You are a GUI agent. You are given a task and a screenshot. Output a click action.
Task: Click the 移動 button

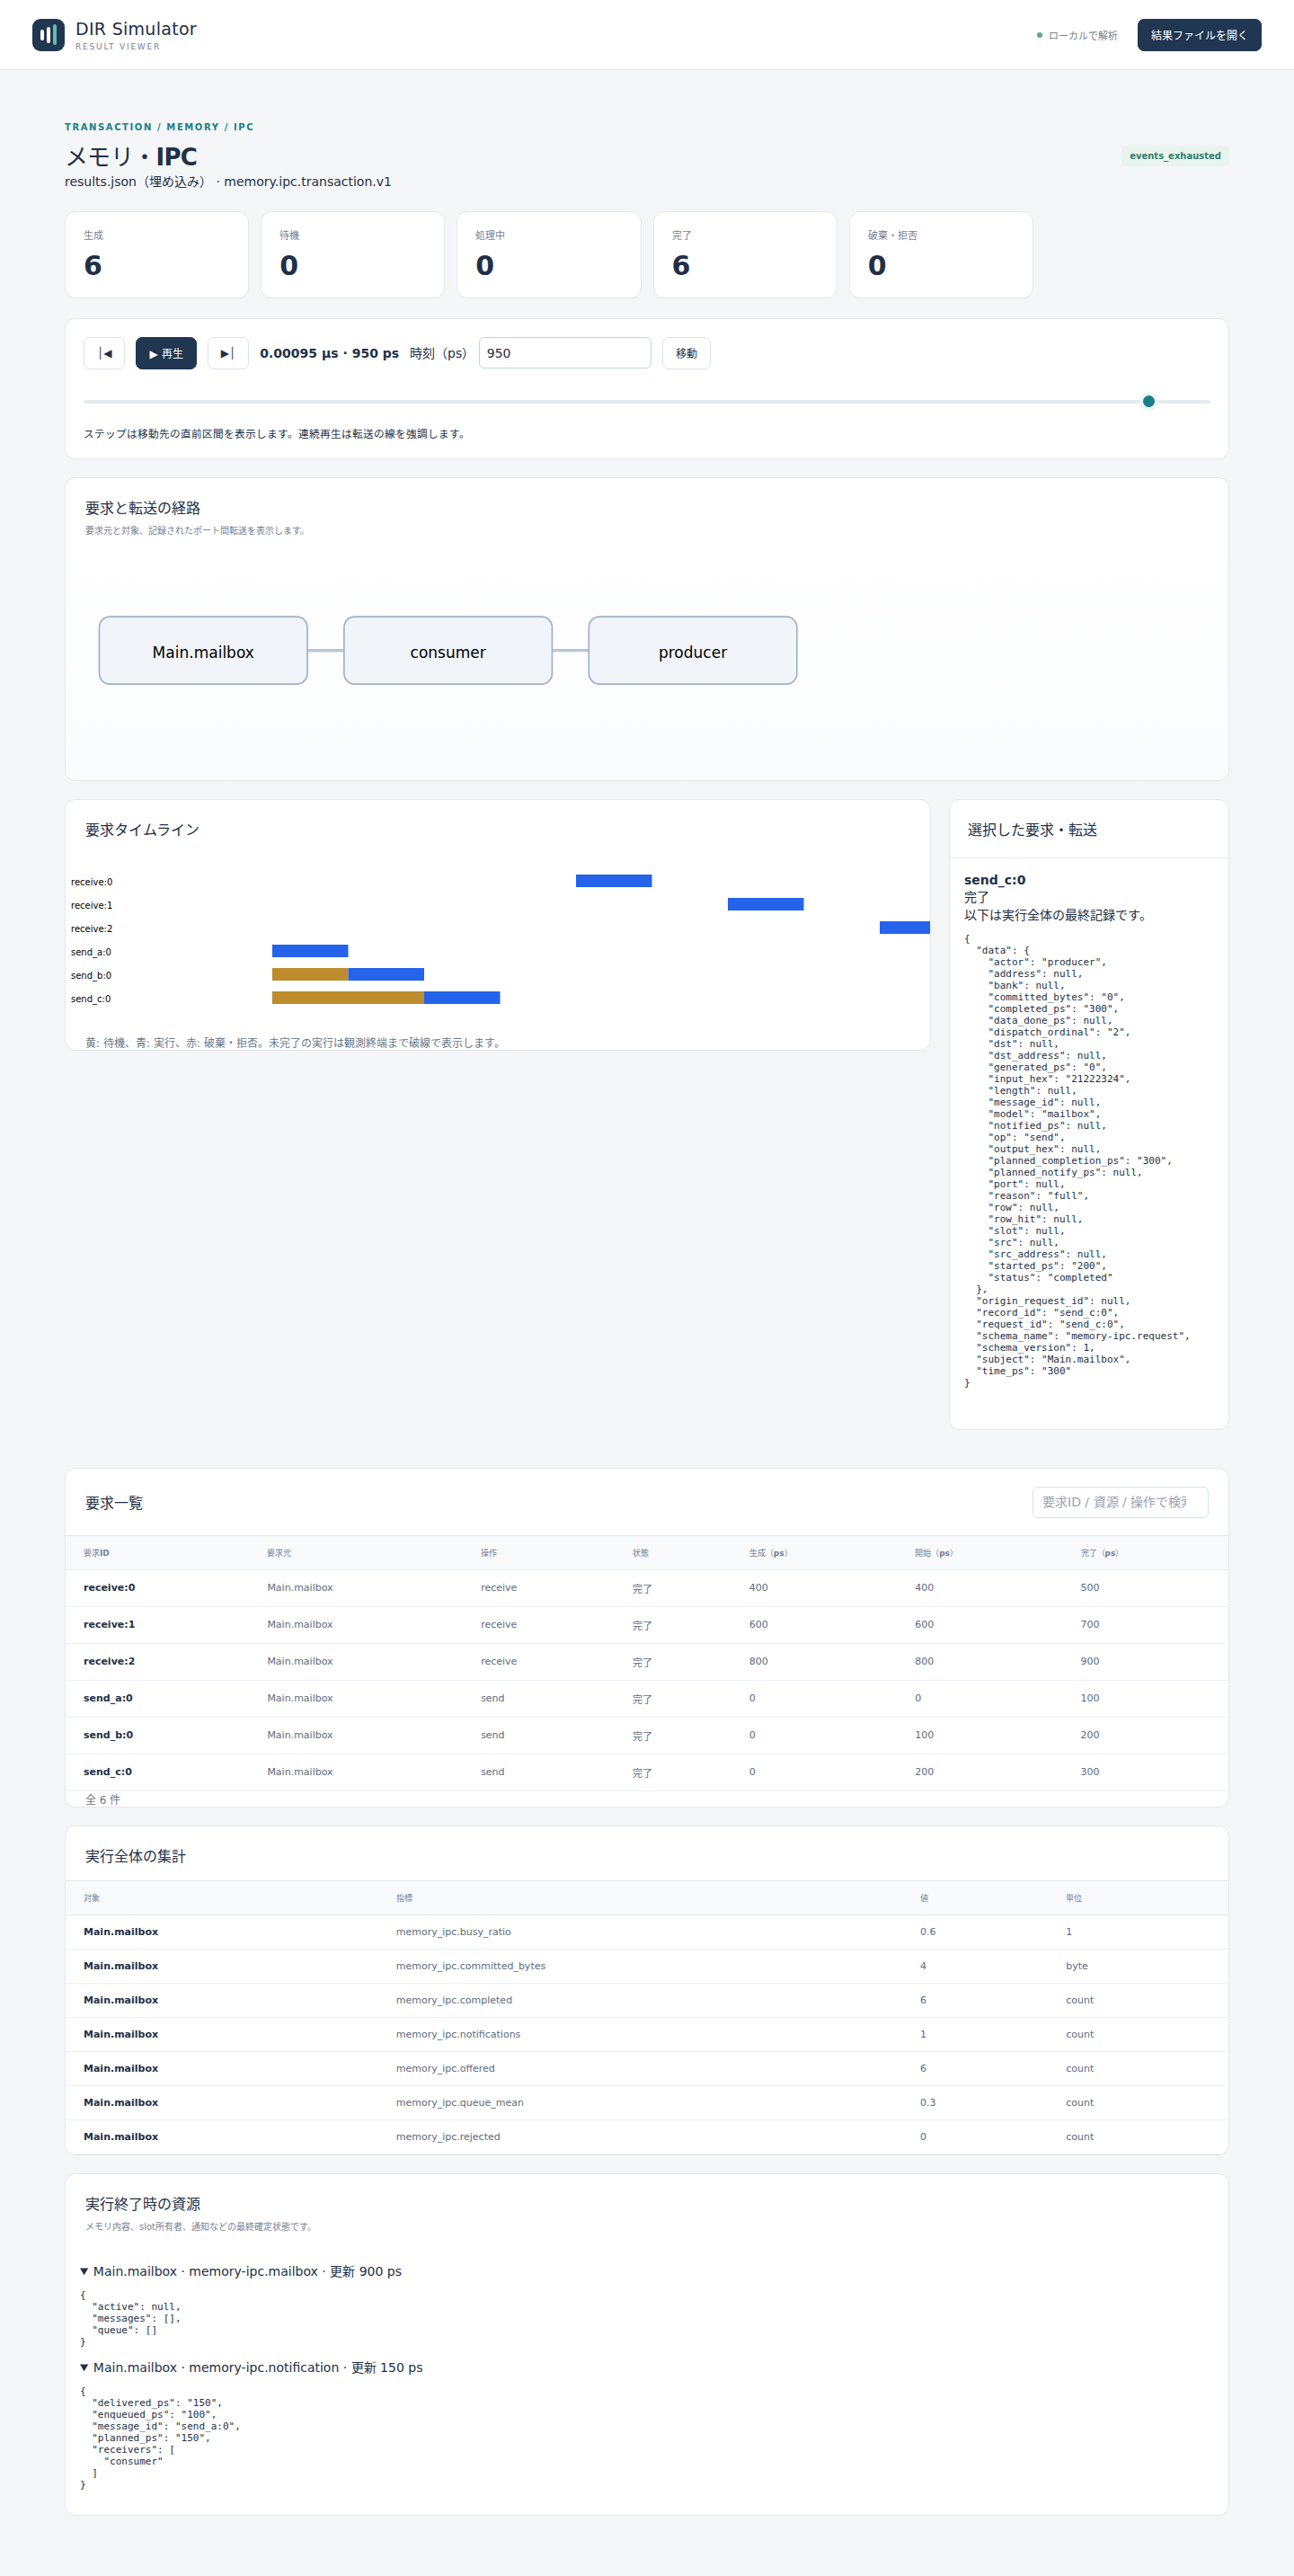(x=686, y=353)
